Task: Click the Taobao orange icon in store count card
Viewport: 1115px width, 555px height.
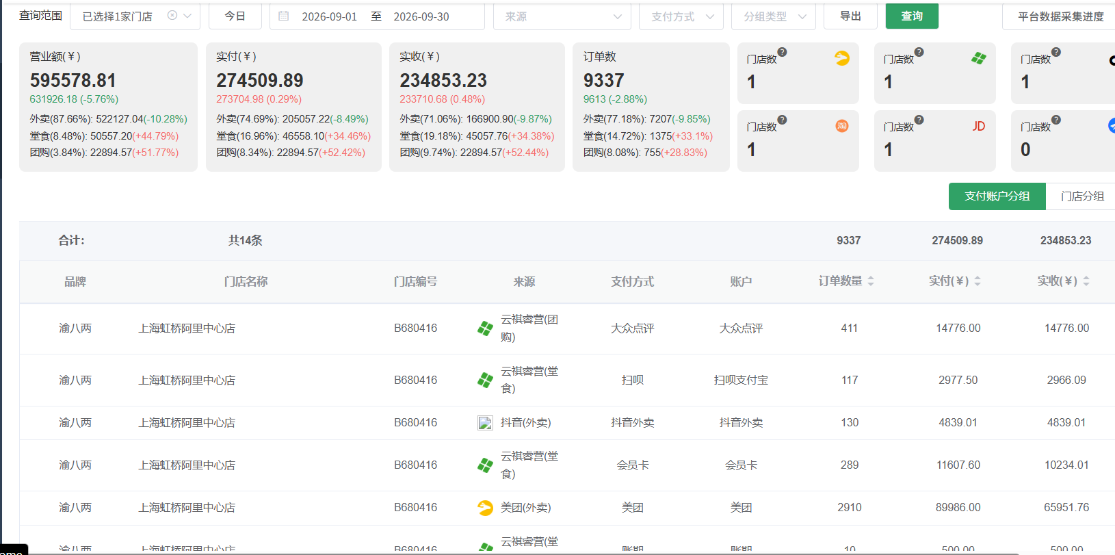Action: (842, 126)
